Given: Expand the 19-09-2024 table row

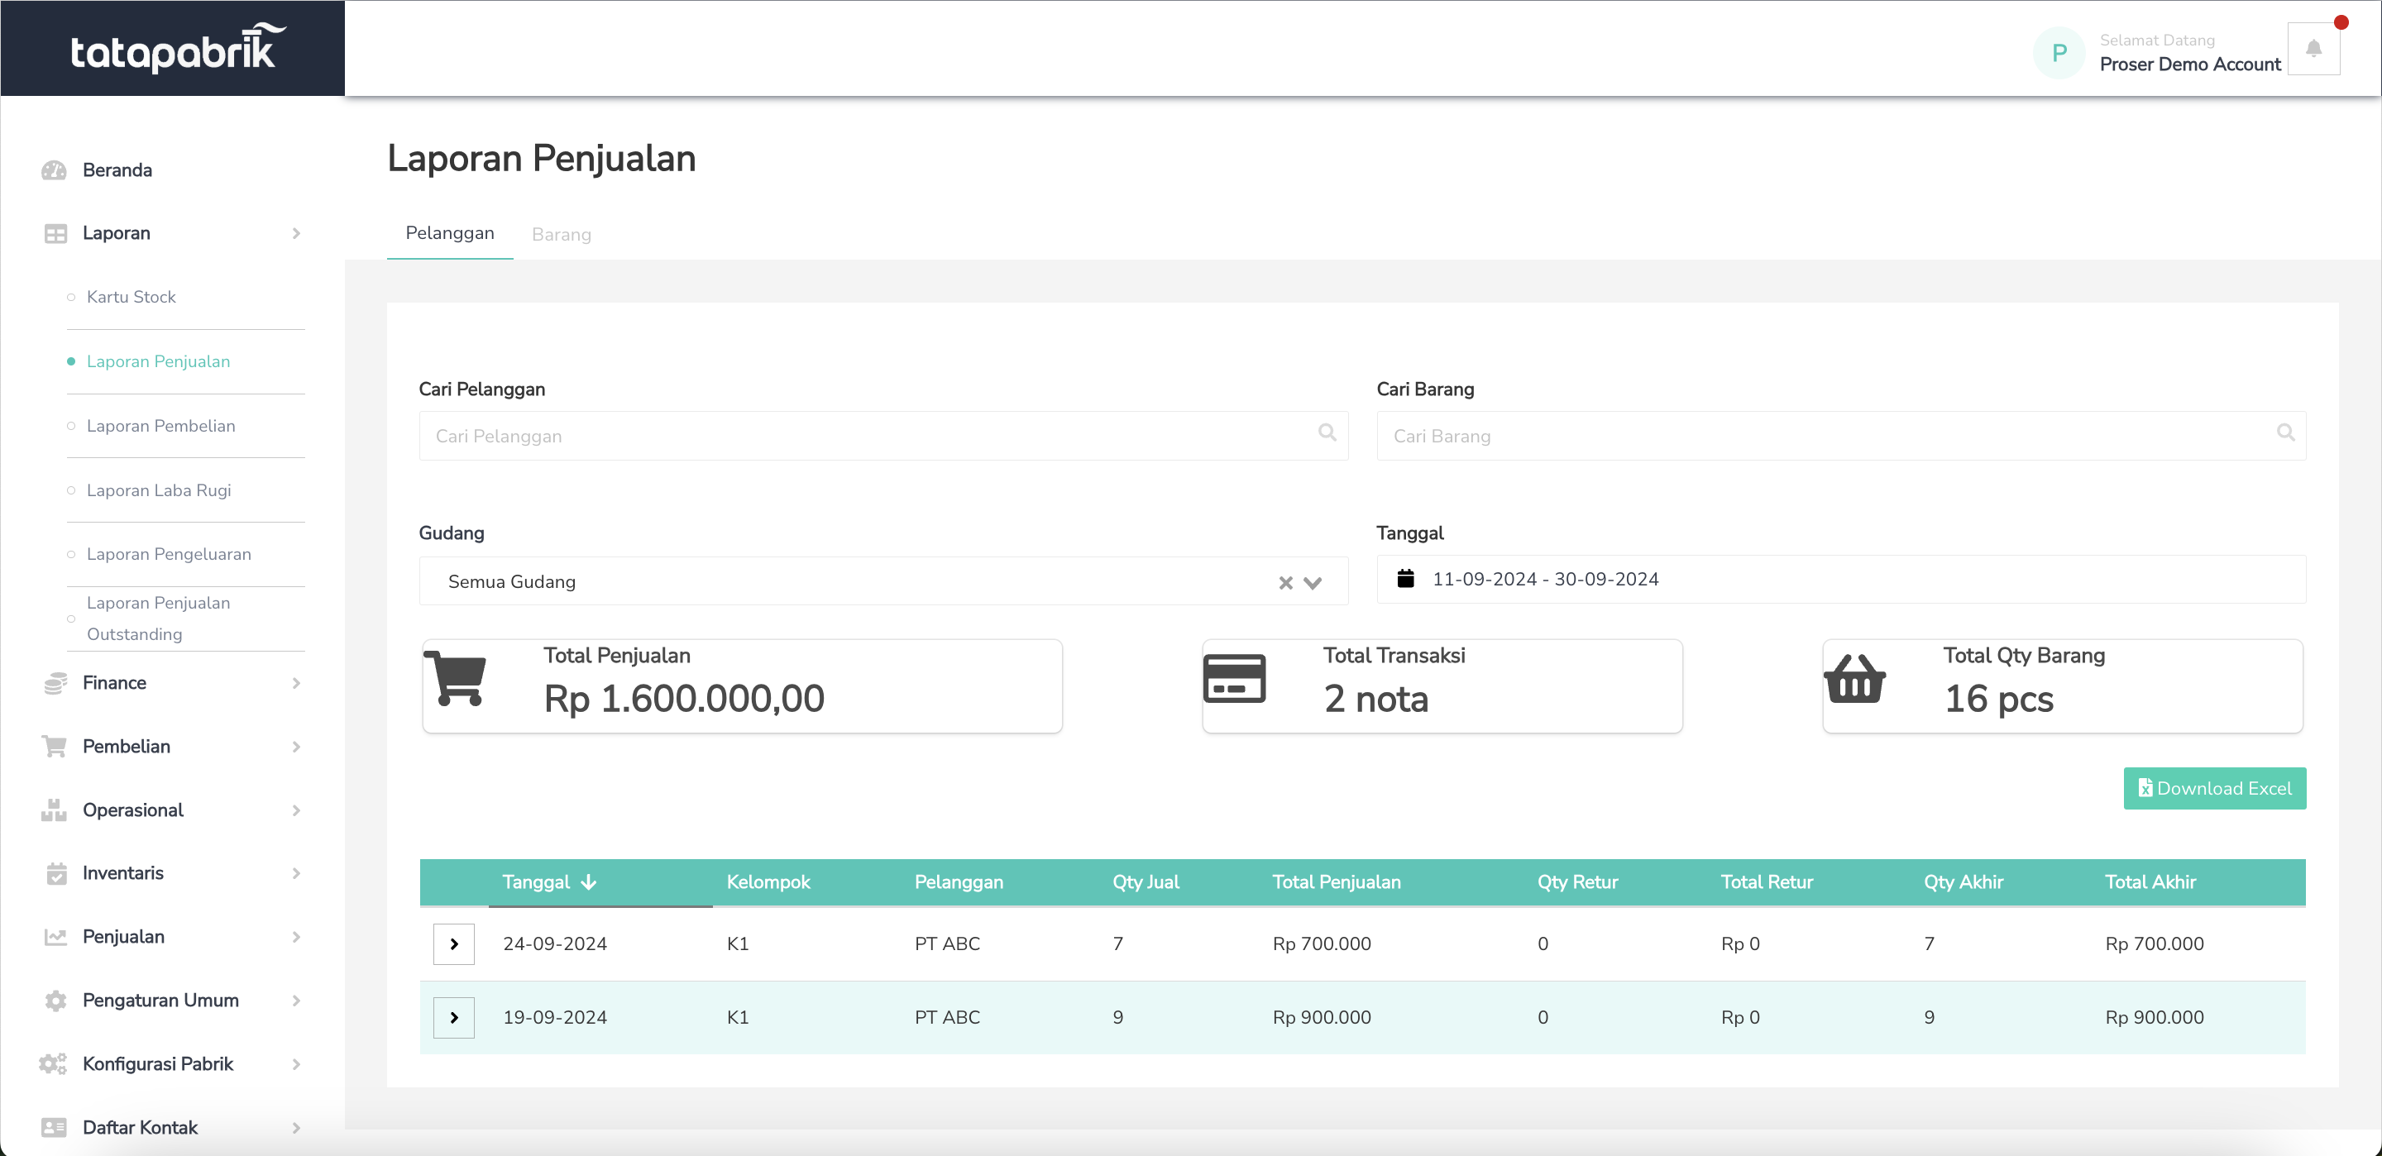Looking at the screenshot, I should coord(454,1017).
